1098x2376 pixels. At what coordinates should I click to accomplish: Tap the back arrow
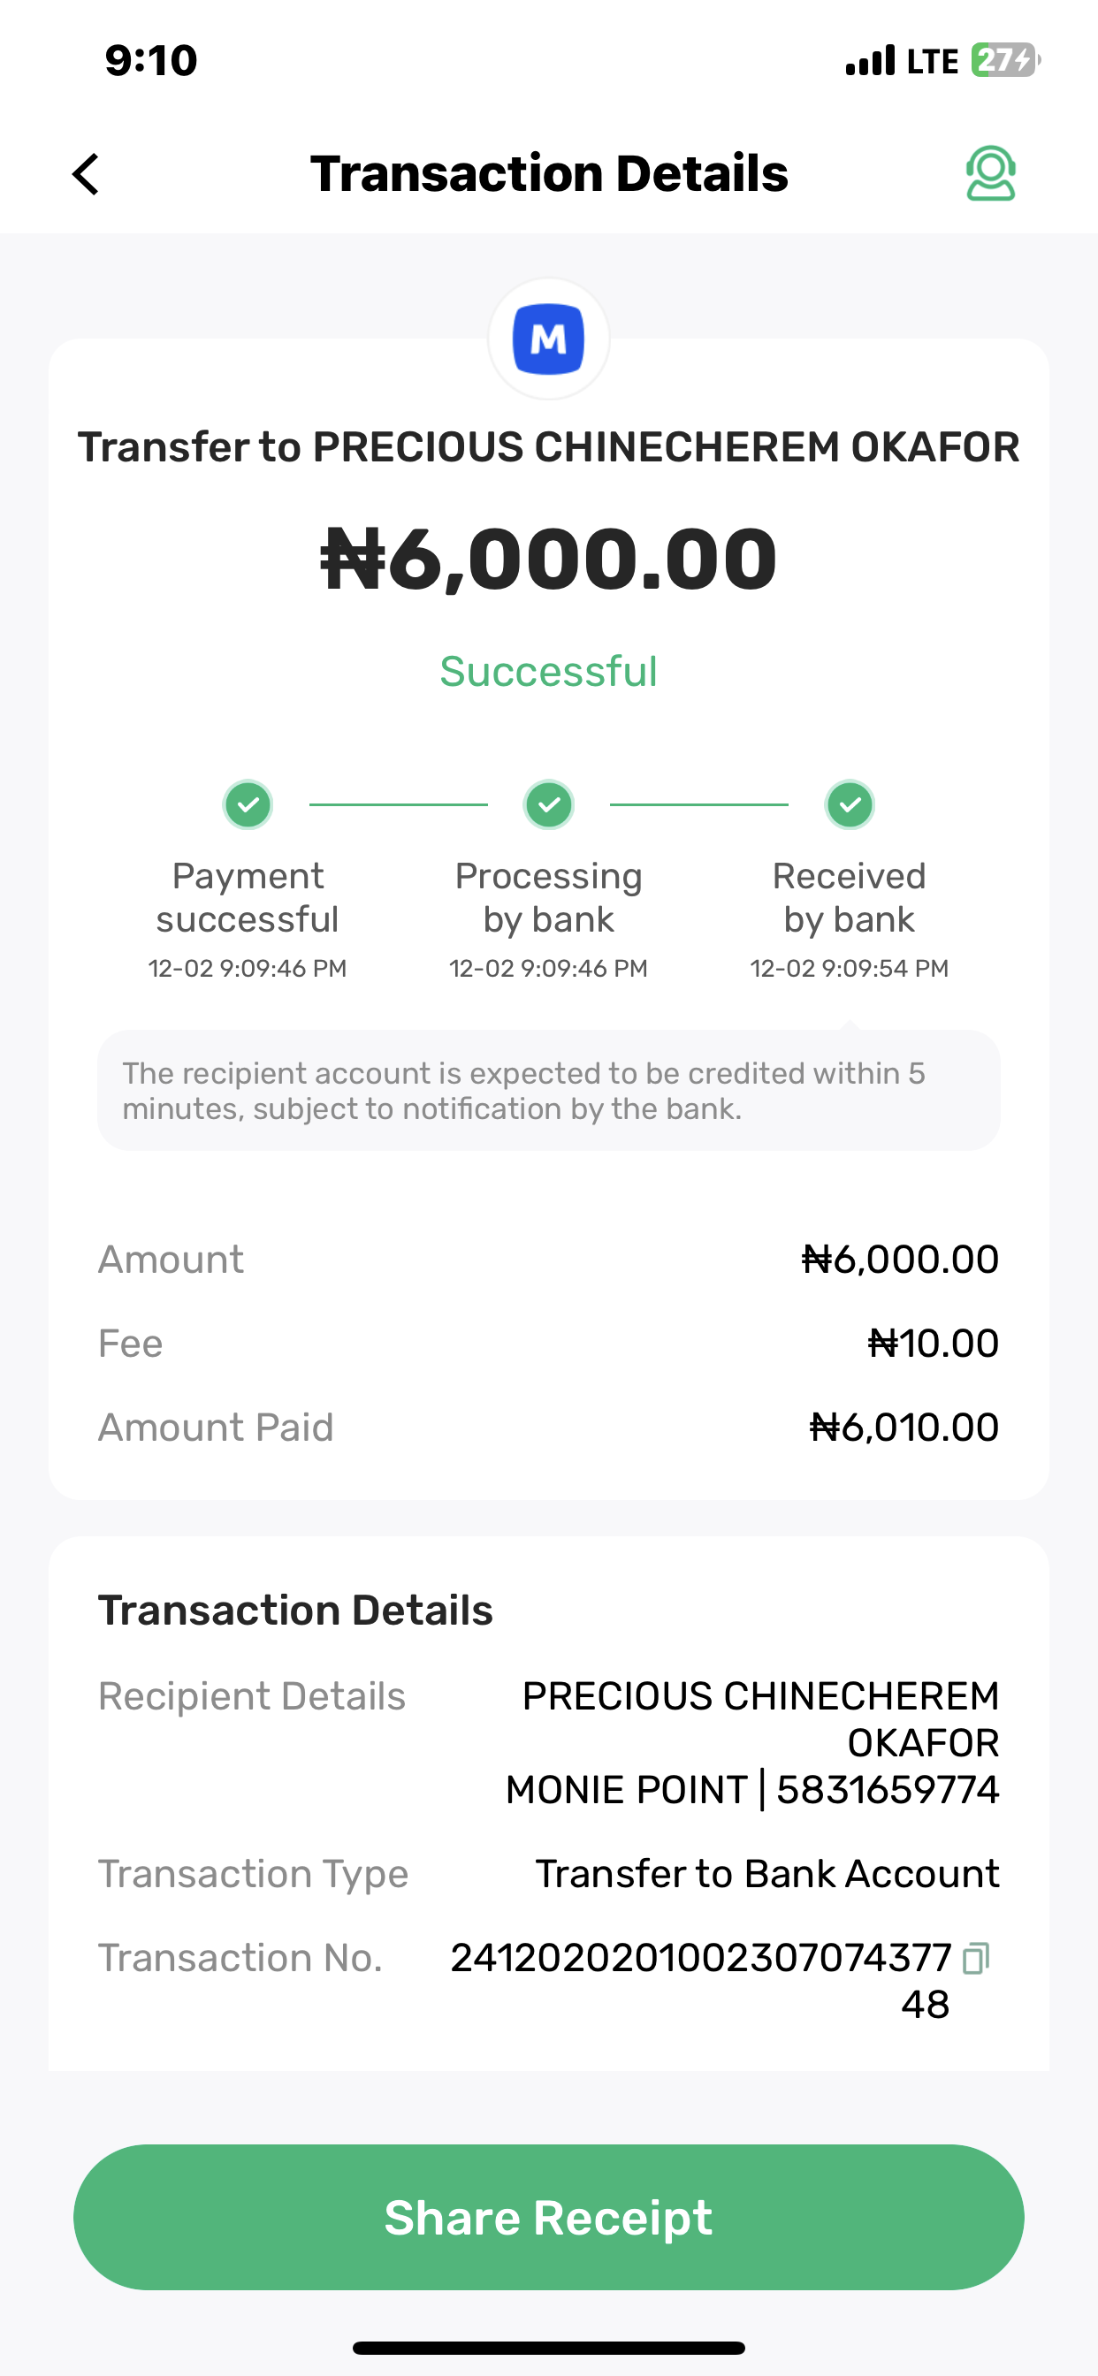[x=86, y=173]
